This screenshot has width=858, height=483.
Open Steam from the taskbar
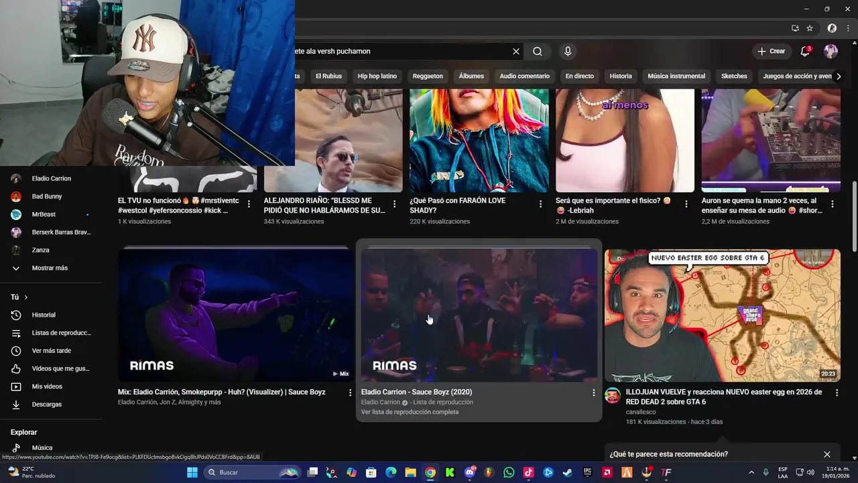coord(567,472)
